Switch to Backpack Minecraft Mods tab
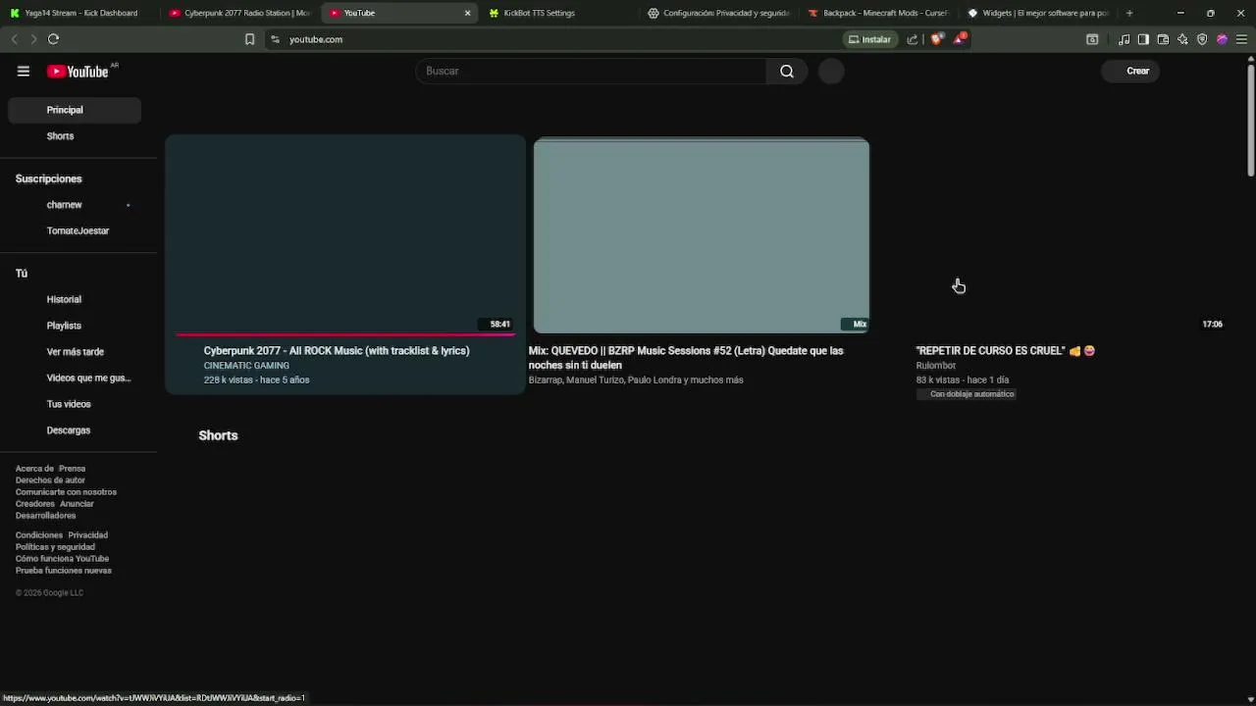1256x706 pixels. [878, 13]
